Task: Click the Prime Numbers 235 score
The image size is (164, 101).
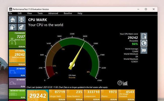Action: pos(79,92)
